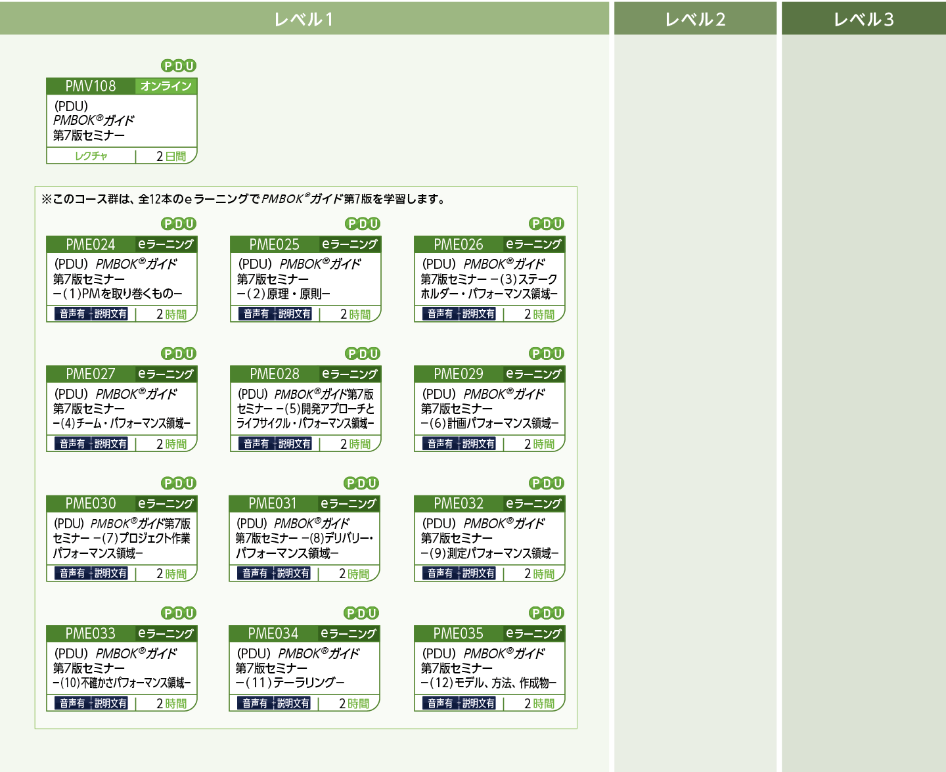Click the 音声有 説明文有 badge in PME027
Screen dimensions: 946x772
coord(91,444)
